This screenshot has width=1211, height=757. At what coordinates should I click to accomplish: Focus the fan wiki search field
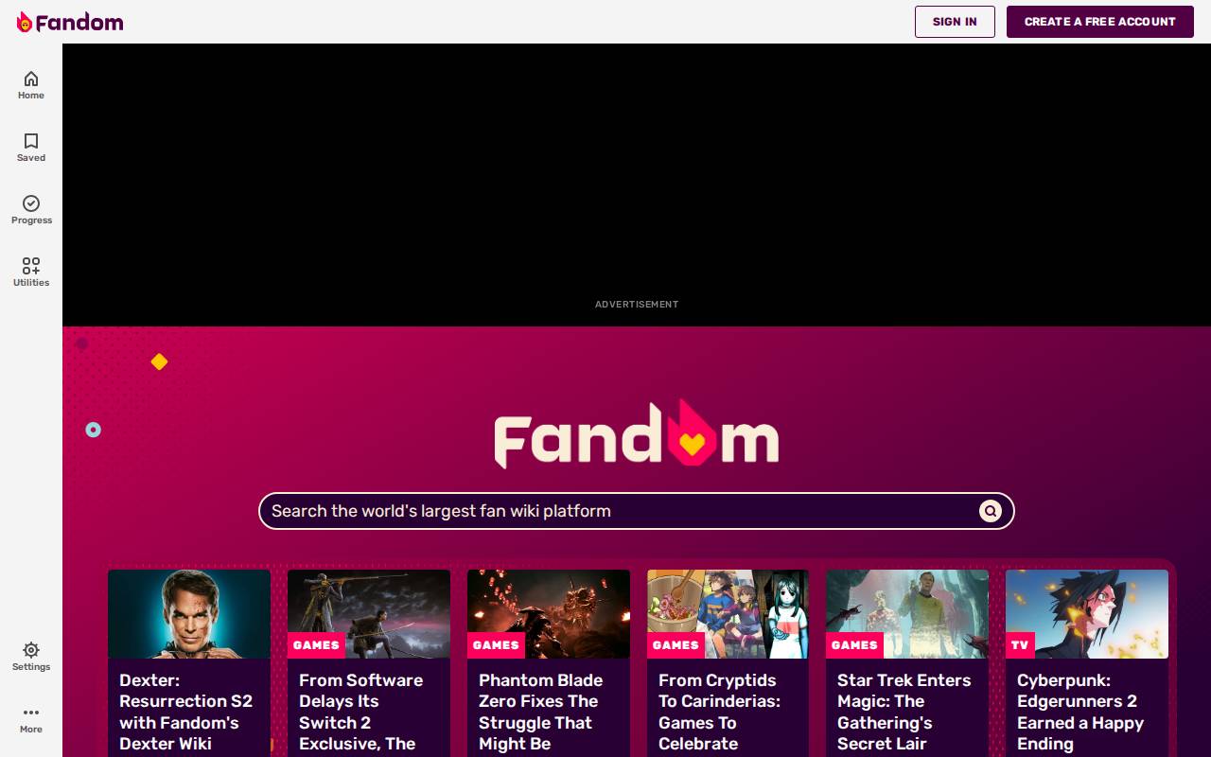[x=637, y=511]
